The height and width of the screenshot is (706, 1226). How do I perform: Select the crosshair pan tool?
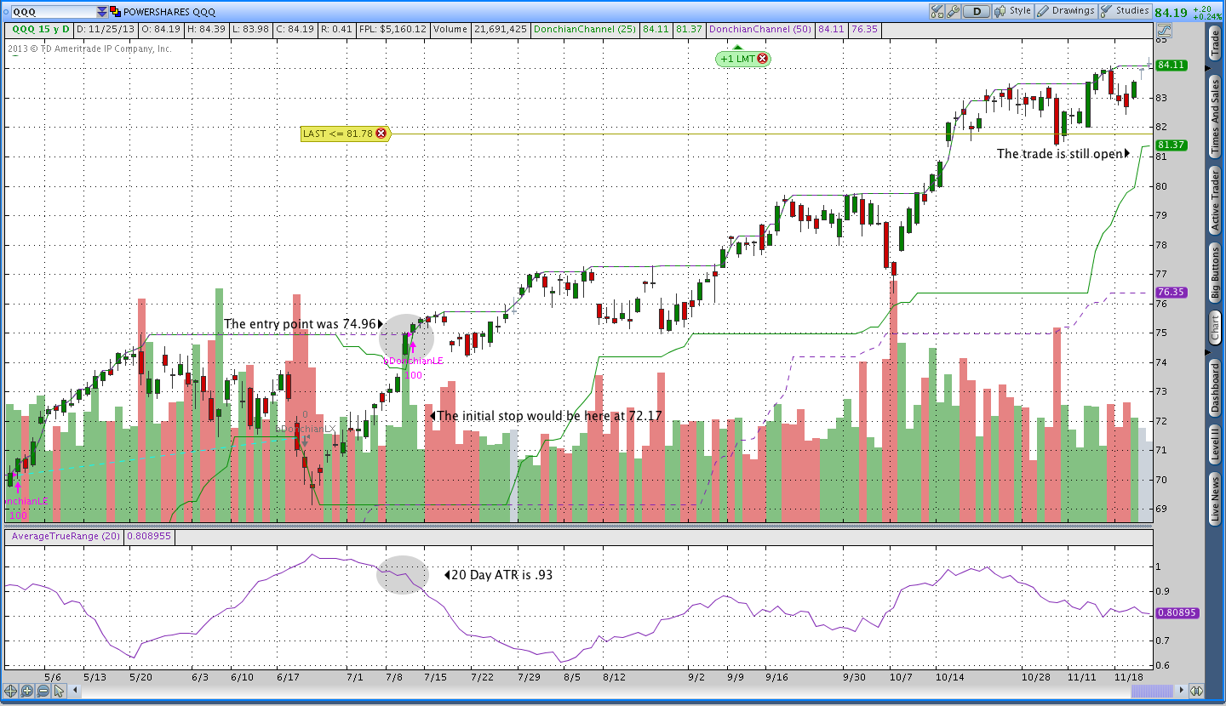pos(10,691)
